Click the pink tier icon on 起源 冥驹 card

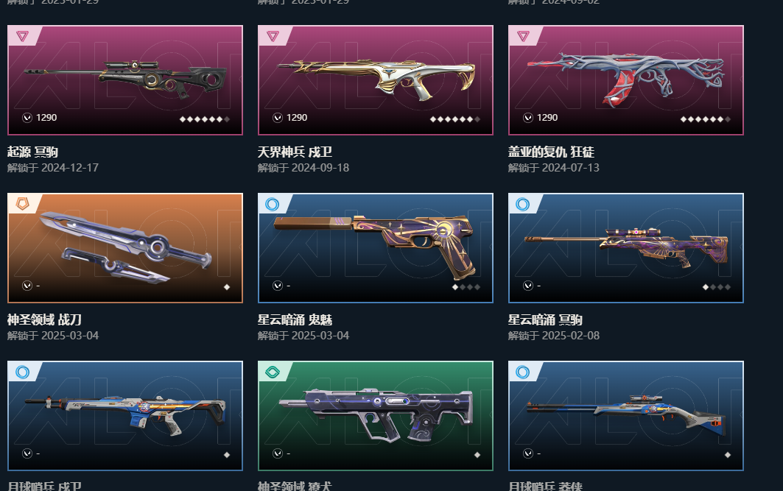[x=23, y=36]
